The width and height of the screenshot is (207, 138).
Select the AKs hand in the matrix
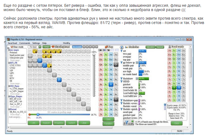coord(35,51)
